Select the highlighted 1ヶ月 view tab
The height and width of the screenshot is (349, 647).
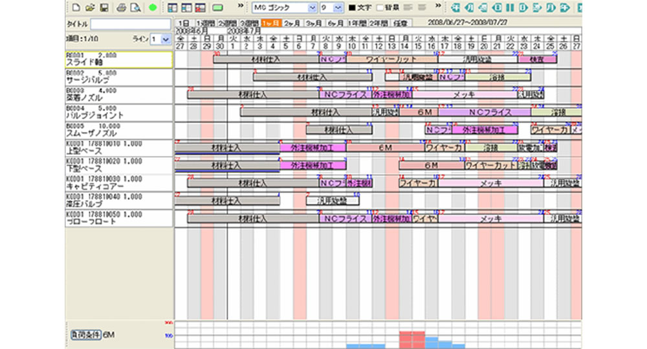click(x=271, y=23)
